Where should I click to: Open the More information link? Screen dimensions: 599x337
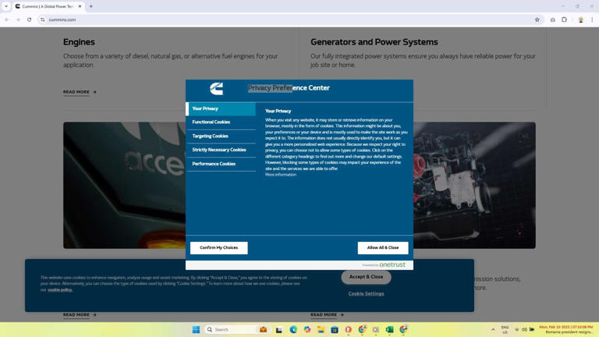(x=281, y=175)
